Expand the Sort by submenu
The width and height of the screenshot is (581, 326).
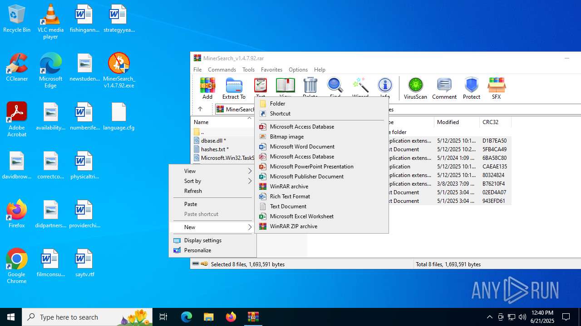coord(212,181)
